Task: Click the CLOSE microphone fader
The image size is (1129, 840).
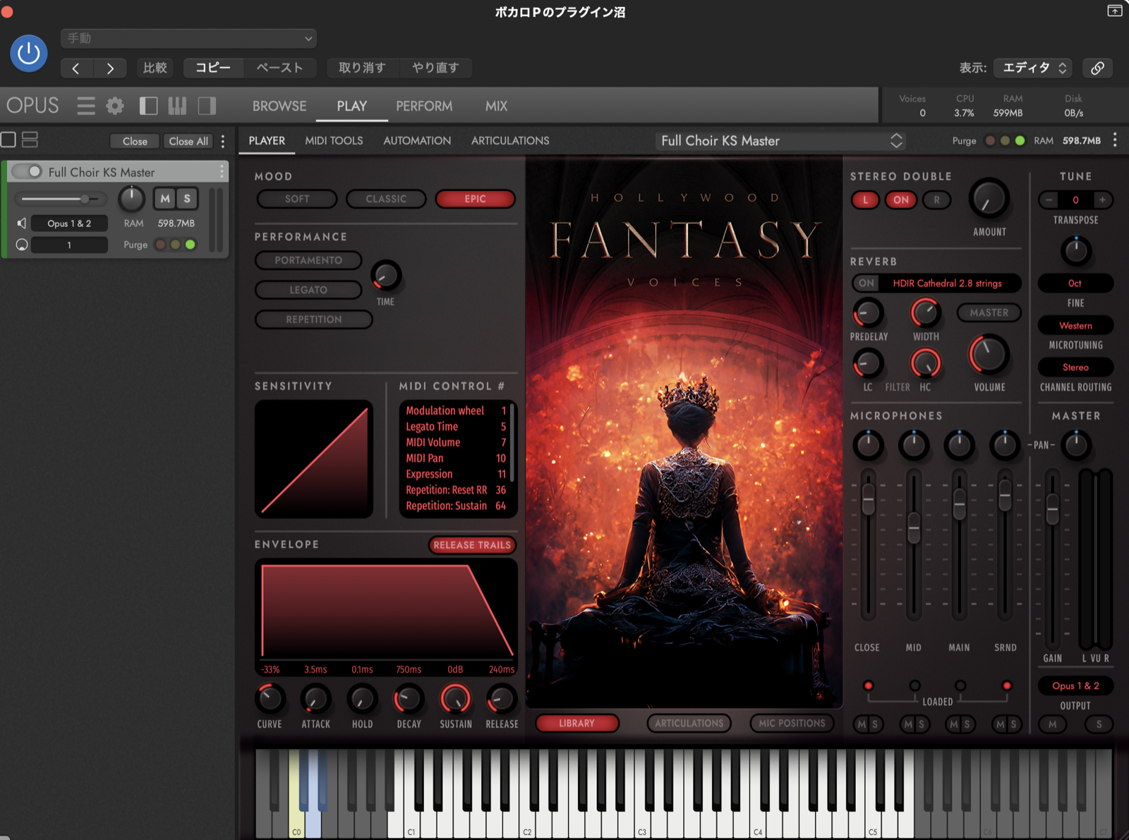Action: pyautogui.click(x=868, y=499)
